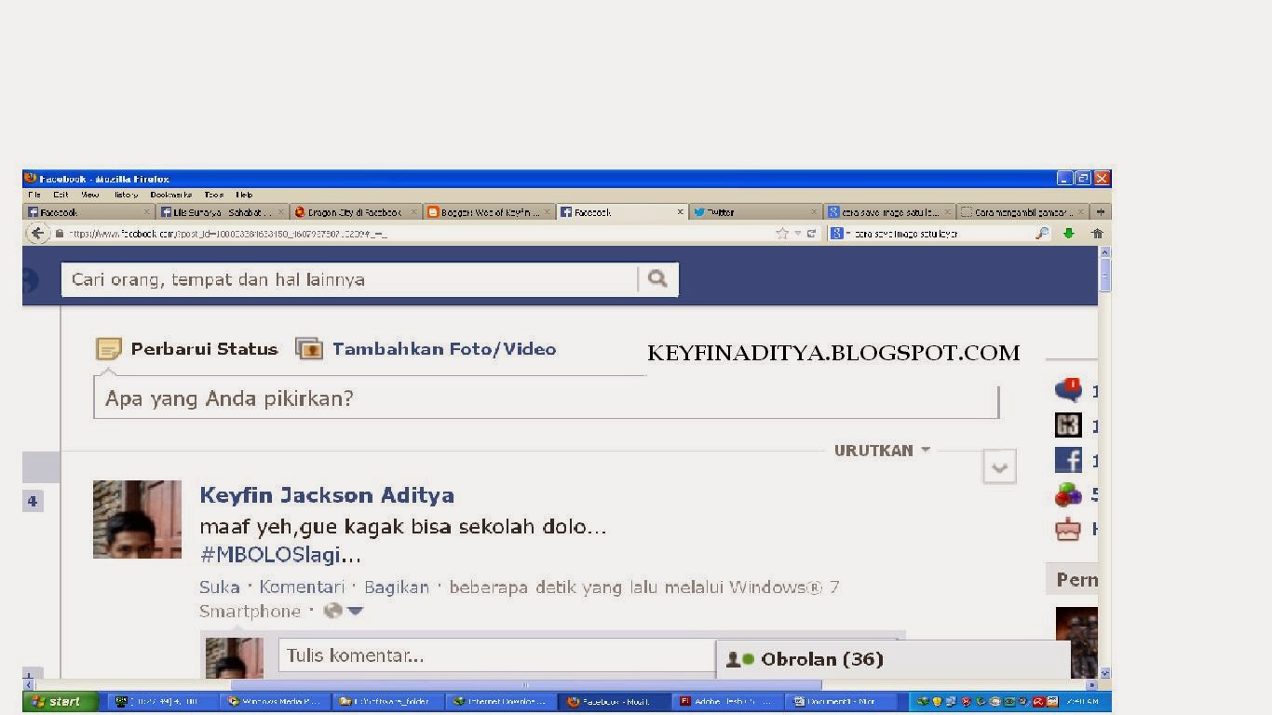The height and width of the screenshot is (715, 1272).
Task: Open Internet Download Manager taskbar button
Action: 499,702
